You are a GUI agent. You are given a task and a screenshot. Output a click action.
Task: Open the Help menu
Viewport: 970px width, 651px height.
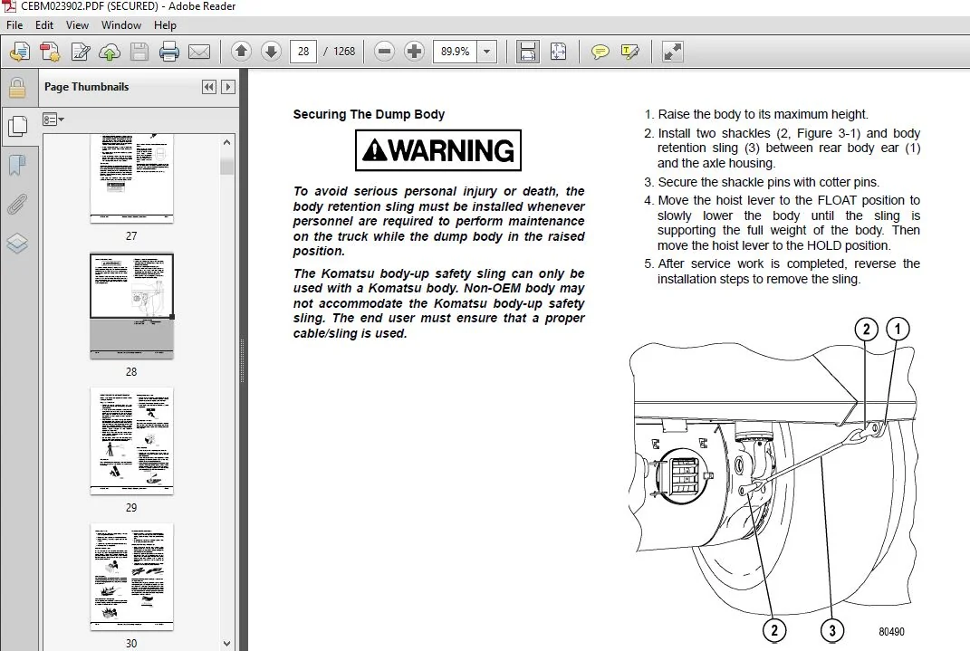[165, 25]
